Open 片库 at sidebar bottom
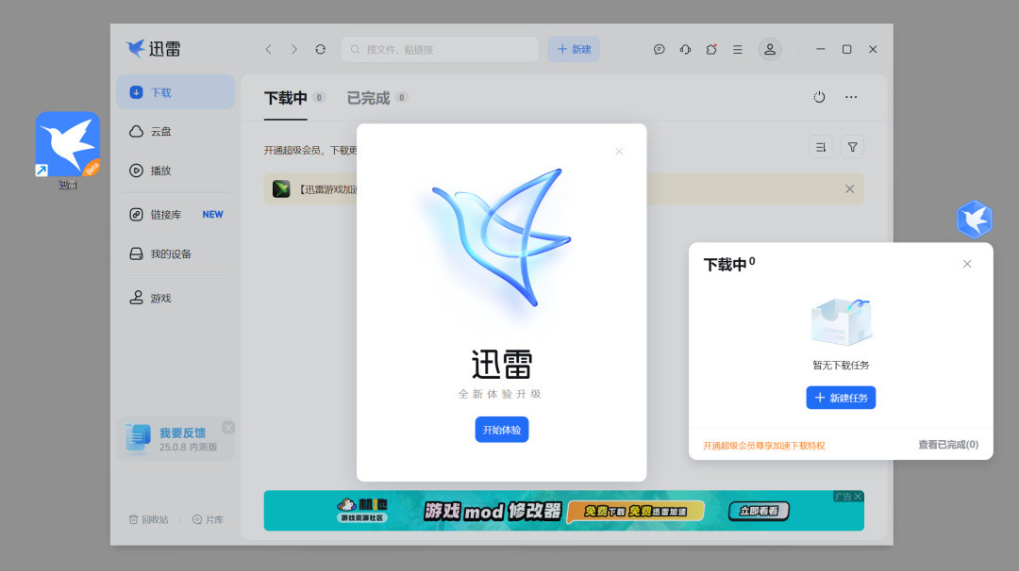The height and width of the screenshot is (571, 1019). [208, 519]
